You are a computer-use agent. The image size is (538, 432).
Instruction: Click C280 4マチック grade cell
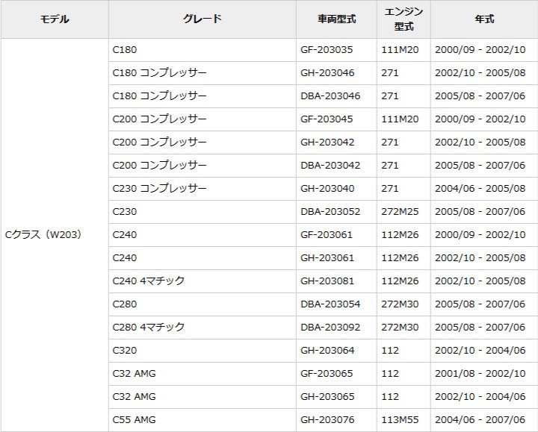[x=202, y=328]
